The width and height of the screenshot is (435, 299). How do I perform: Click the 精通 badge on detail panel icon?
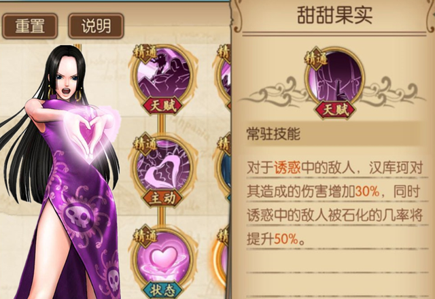316,58
